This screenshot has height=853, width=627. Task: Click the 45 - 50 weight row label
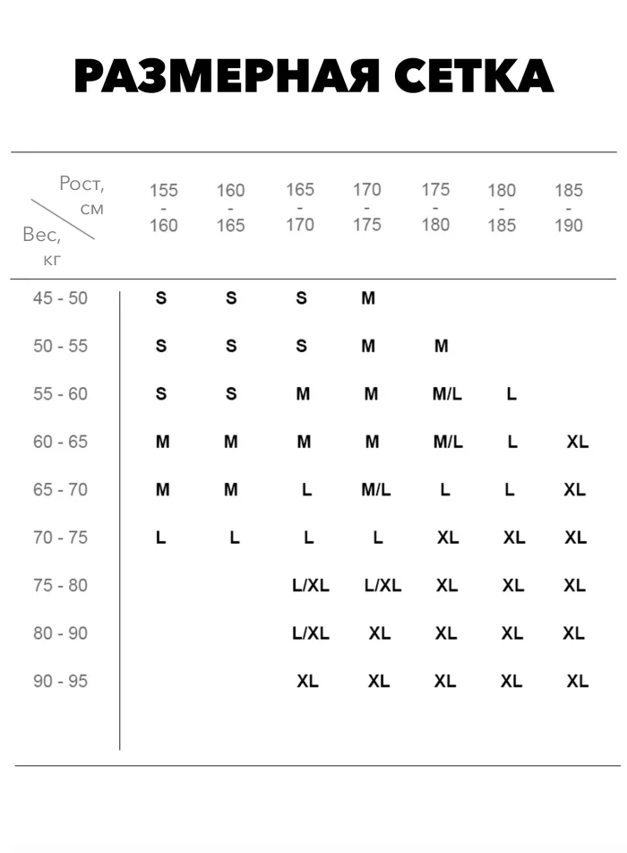pyautogui.click(x=61, y=298)
